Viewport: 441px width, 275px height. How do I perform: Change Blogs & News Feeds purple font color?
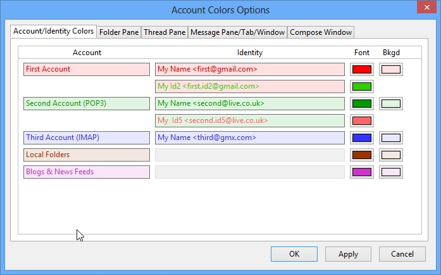362,172
